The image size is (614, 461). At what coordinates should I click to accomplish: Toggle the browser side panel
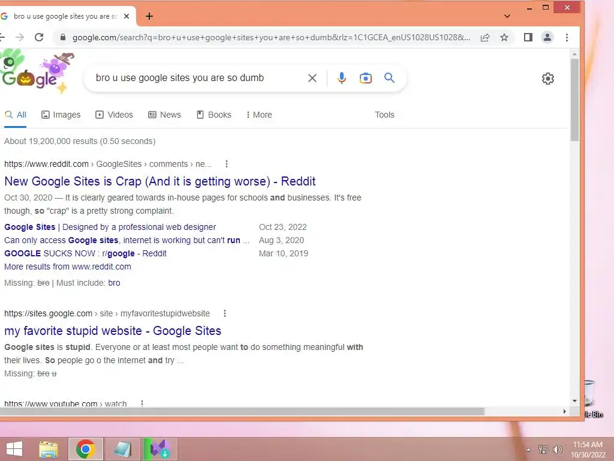pos(528,37)
